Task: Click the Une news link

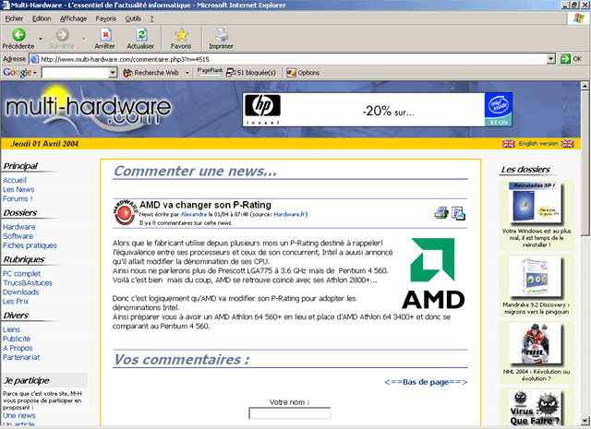Action: click(19, 415)
